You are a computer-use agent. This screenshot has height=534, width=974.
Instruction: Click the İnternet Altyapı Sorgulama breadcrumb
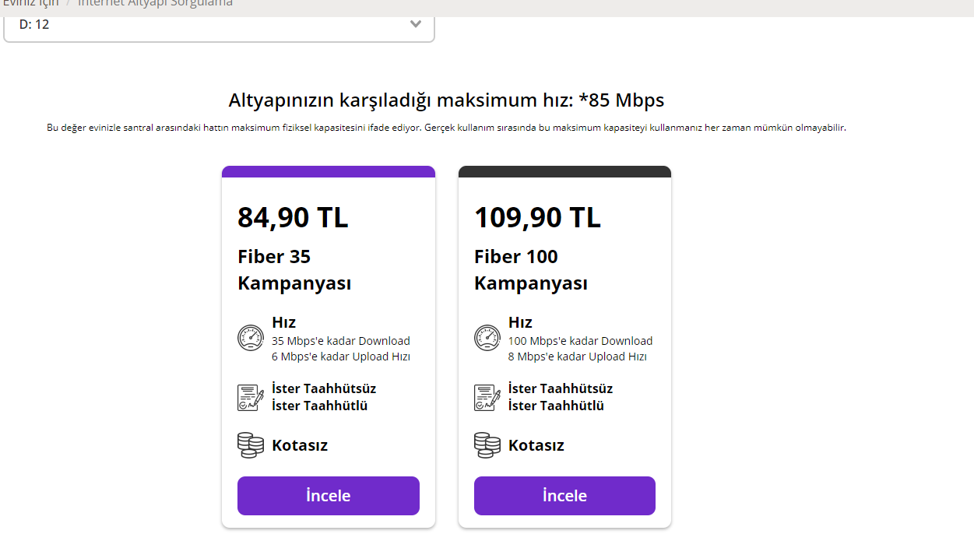coord(155,3)
